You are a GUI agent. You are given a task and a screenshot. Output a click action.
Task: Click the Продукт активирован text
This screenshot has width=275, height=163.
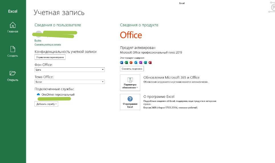[x=138, y=48]
